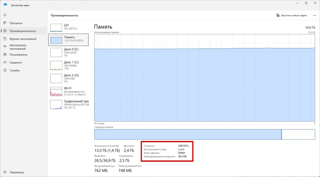The width and height of the screenshot is (320, 177).
Task: Select Диск 2 (G:) USB tile
Action: click(x=68, y=78)
